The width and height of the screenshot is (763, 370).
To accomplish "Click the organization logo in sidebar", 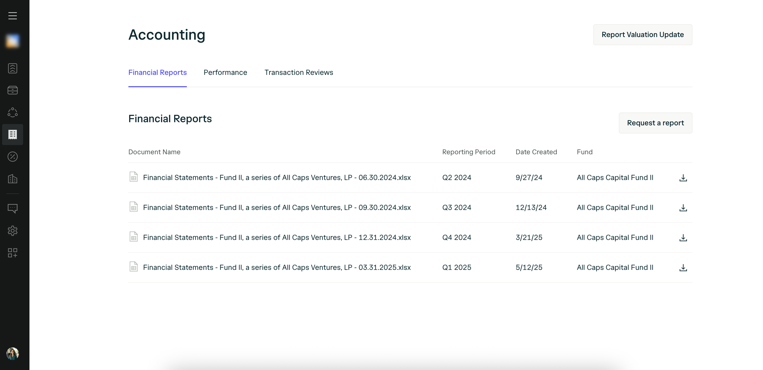I will point(12,41).
